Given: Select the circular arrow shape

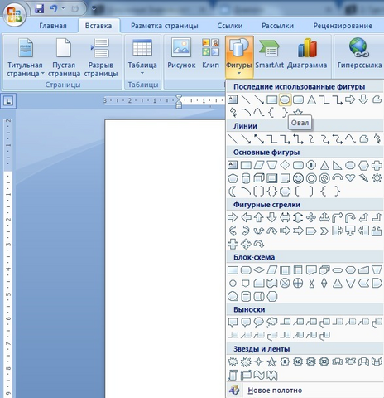Looking at the screenshot, I should tap(259, 244).
